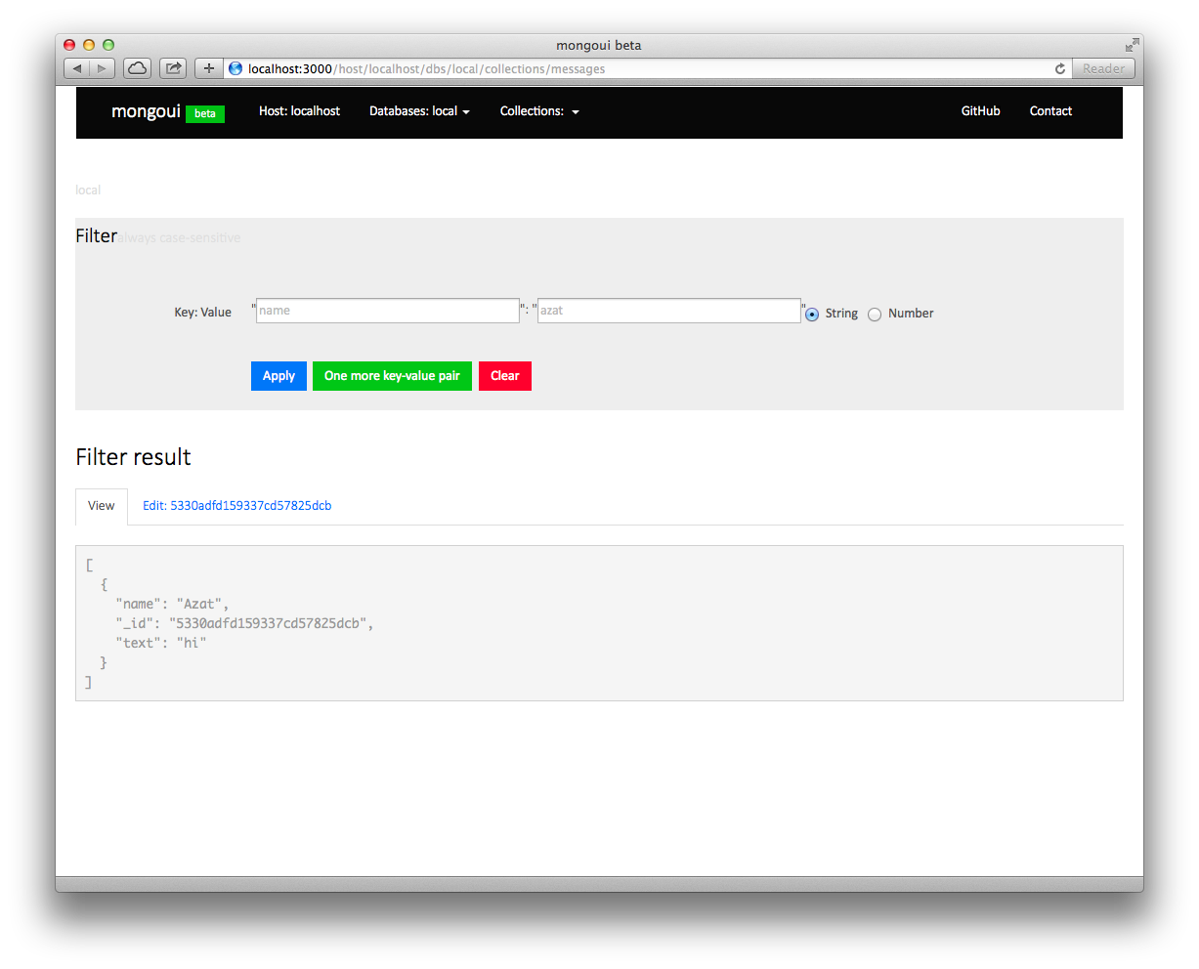Image resolution: width=1199 pixels, height=969 pixels.
Task: Enter full screen with the corner arrows icon
Action: click(x=1132, y=45)
